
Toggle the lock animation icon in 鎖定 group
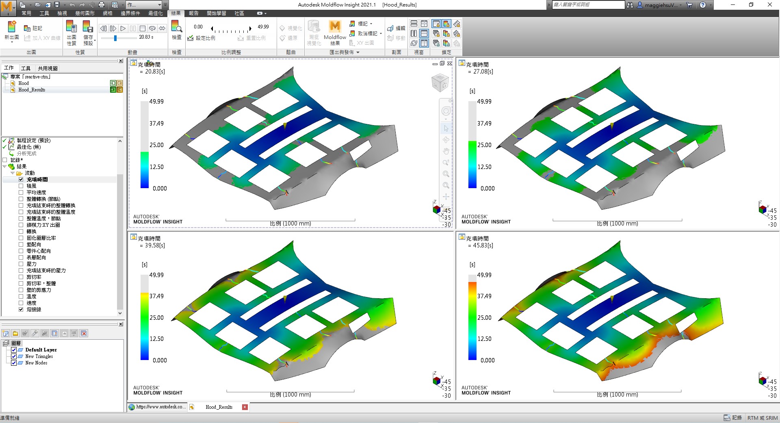pos(457,24)
